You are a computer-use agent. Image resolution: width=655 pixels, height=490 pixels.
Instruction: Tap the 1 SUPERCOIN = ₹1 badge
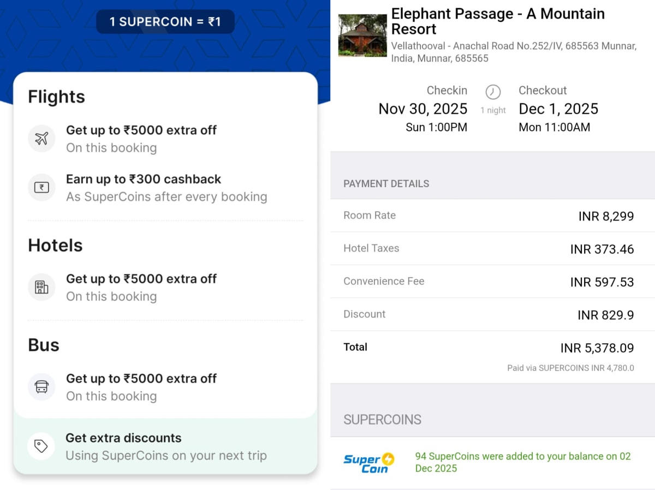click(165, 22)
